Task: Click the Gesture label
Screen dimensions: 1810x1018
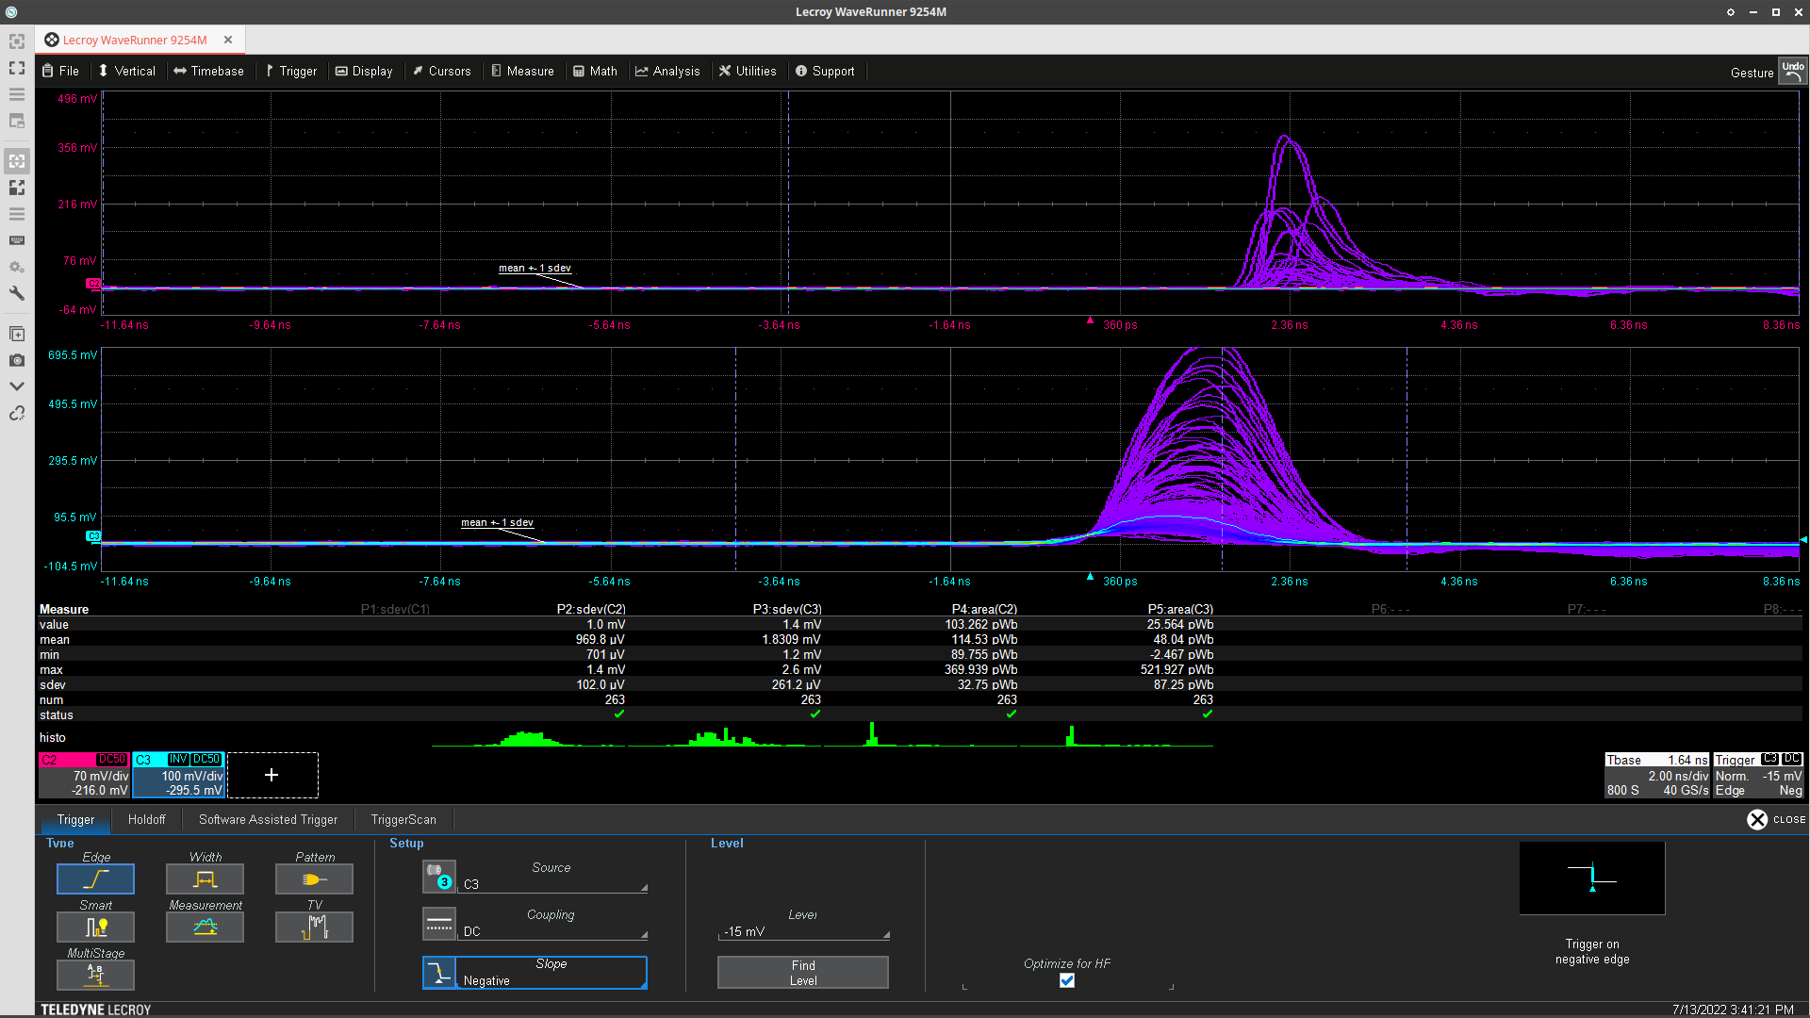Action: (x=1752, y=73)
